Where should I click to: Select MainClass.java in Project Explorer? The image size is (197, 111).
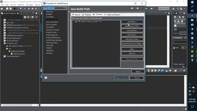[19, 54]
